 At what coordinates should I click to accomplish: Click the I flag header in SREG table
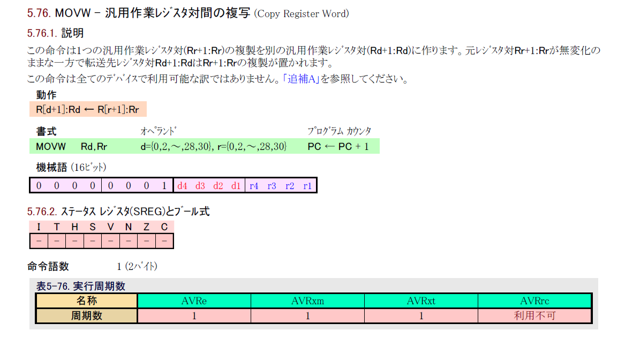[x=39, y=227]
